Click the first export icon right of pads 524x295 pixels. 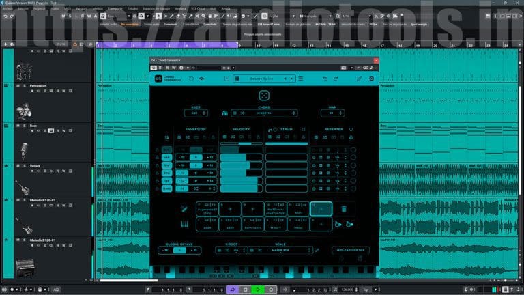click(x=338, y=224)
